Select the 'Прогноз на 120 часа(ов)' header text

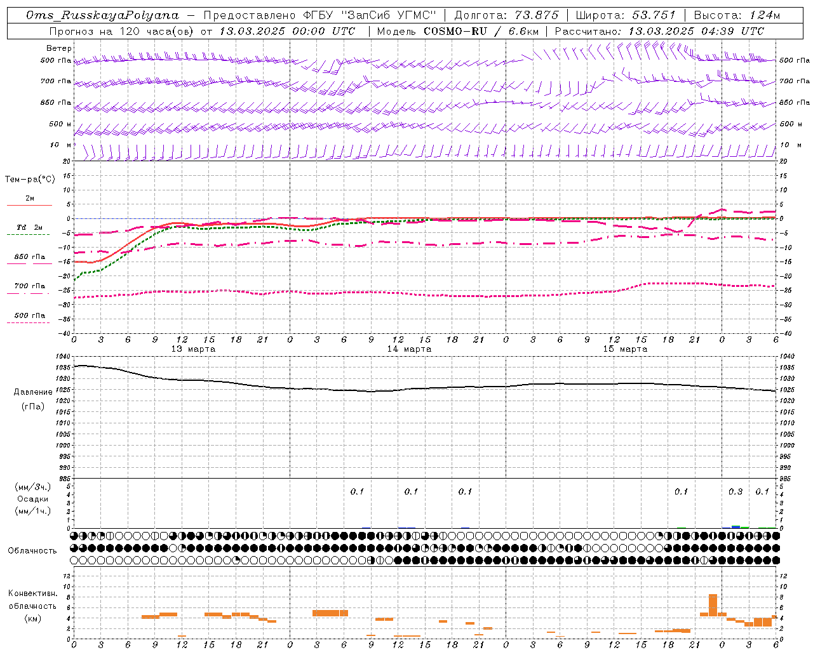click(122, 31)
